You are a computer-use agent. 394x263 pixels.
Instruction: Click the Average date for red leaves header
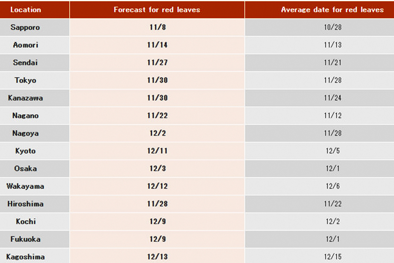332,10
